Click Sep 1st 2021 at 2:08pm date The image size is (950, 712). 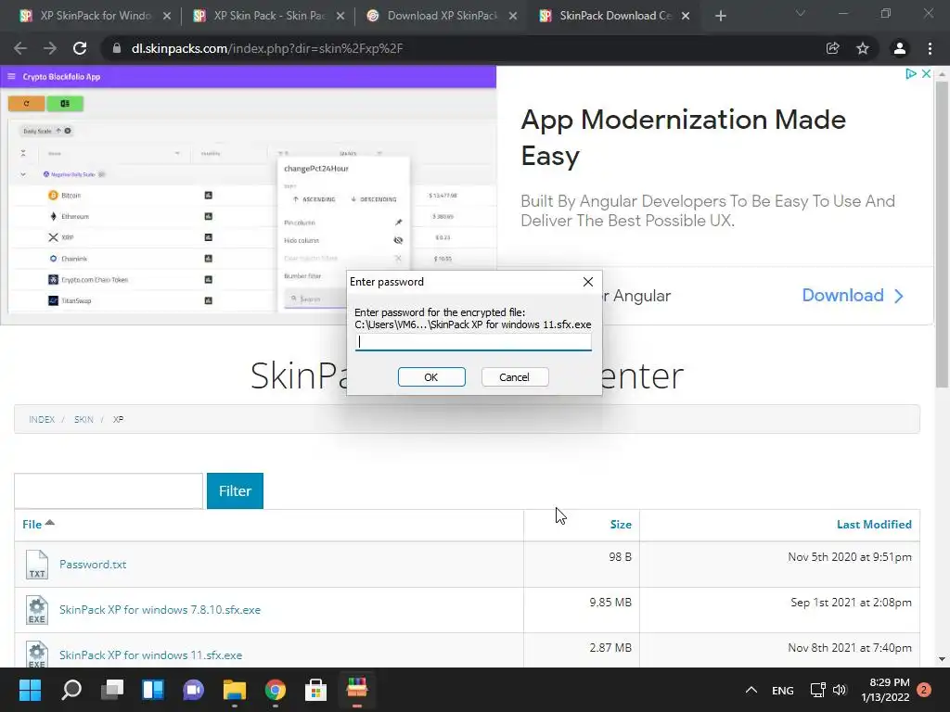click(851, 603)
